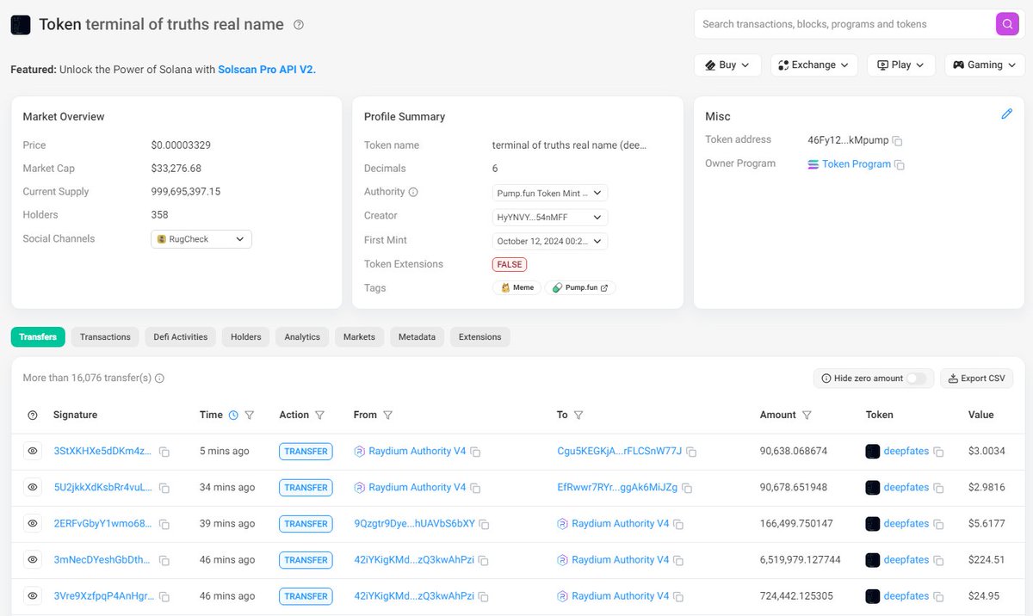The width and height of the screenshot is (1033, 616).
Task: Click eye icon for the 39 mins ago transfer
Action: pyautogui.click(x=33, y=523)
